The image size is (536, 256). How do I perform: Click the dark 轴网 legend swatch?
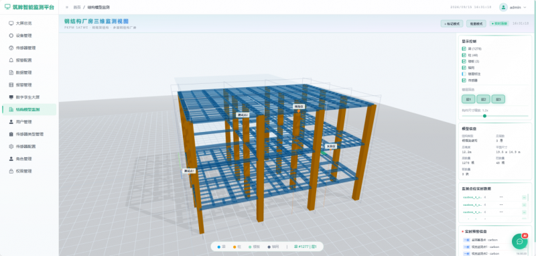(269, 247)
